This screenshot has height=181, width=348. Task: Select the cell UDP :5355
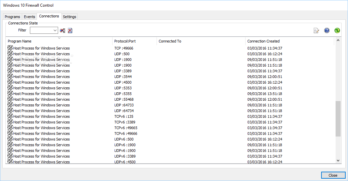pos(123,94)
